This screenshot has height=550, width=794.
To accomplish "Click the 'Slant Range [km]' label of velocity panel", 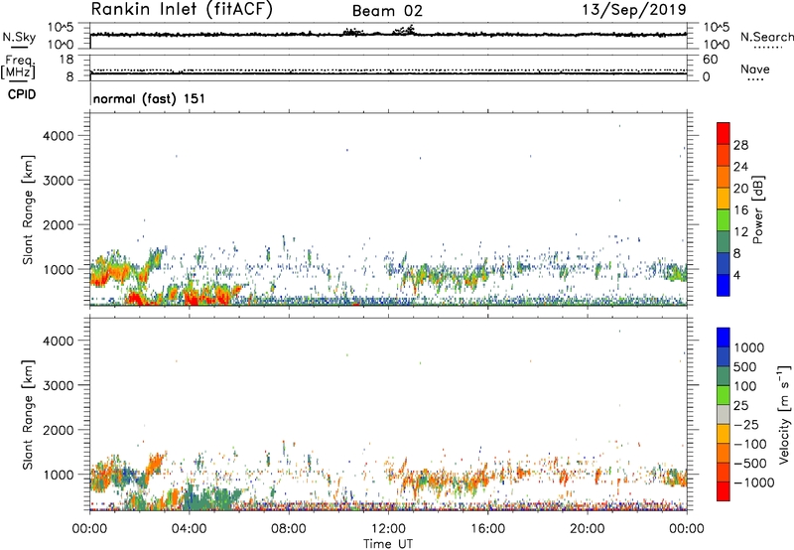I will tap(28, 415).
